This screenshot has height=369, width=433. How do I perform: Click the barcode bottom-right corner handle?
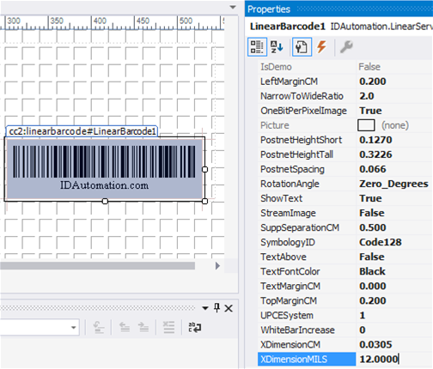(204, 202)
